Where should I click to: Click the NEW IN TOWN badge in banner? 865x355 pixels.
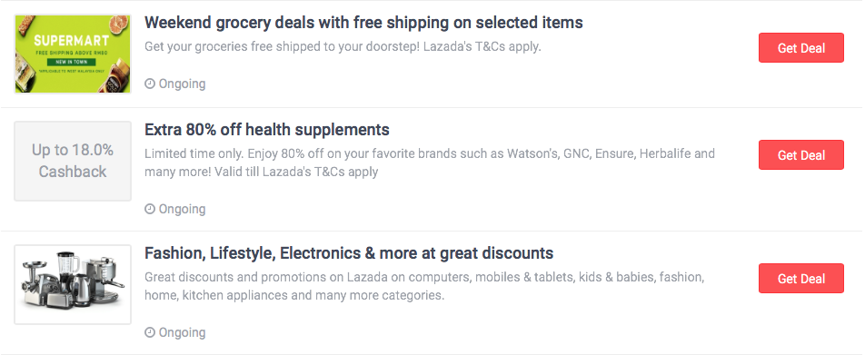click(x=71, y=62)
